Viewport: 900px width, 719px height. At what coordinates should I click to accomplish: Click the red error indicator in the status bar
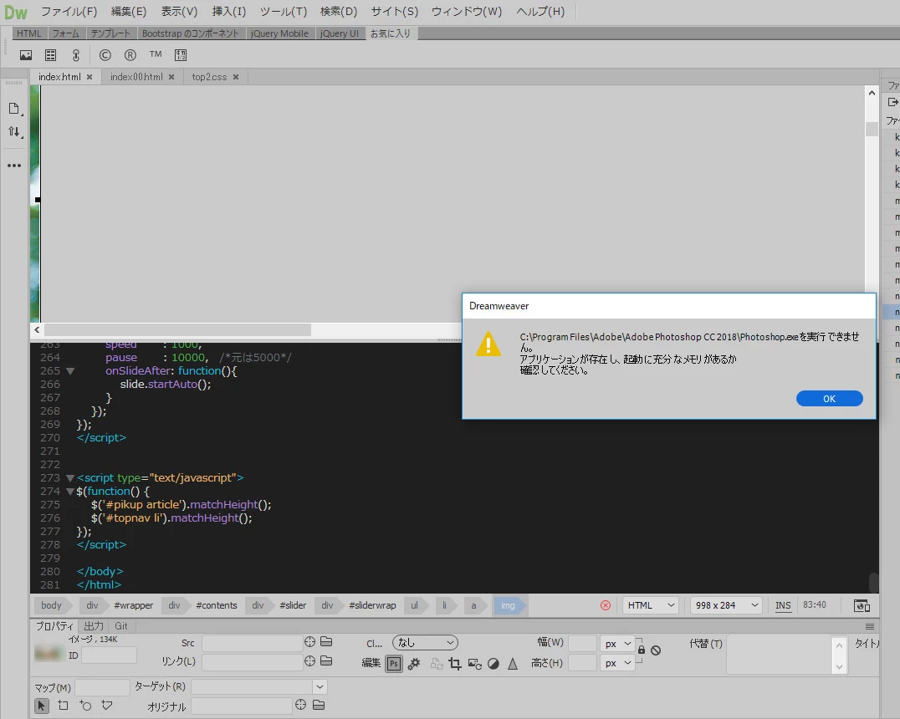(x=606, y=605)
